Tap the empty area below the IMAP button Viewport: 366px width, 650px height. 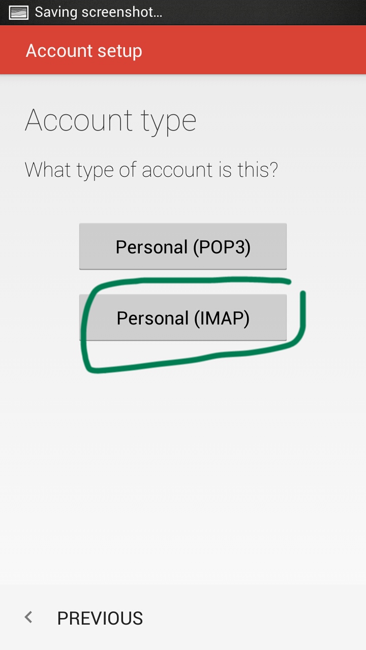pyautogui.click(x=183, y=457)
